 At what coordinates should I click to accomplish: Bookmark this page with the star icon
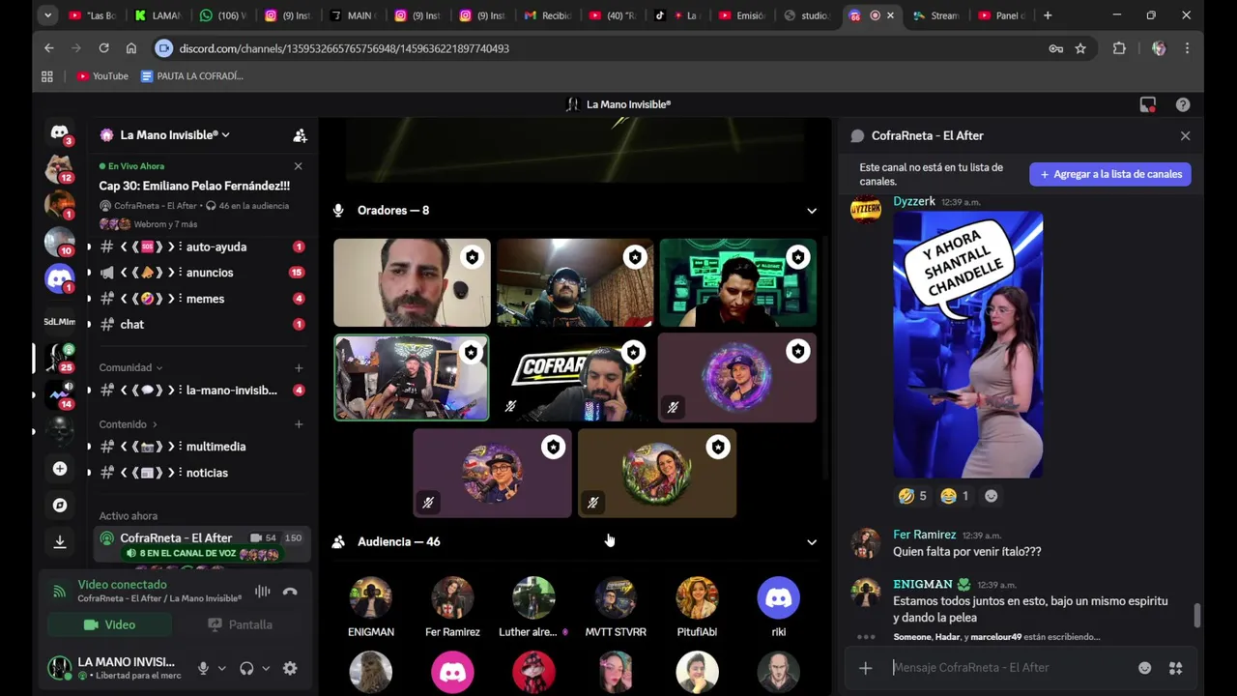1080,48
